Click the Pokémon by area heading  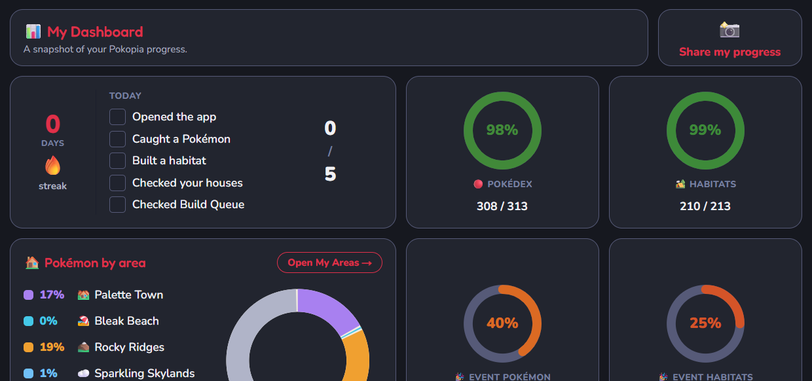click(95, 263)
